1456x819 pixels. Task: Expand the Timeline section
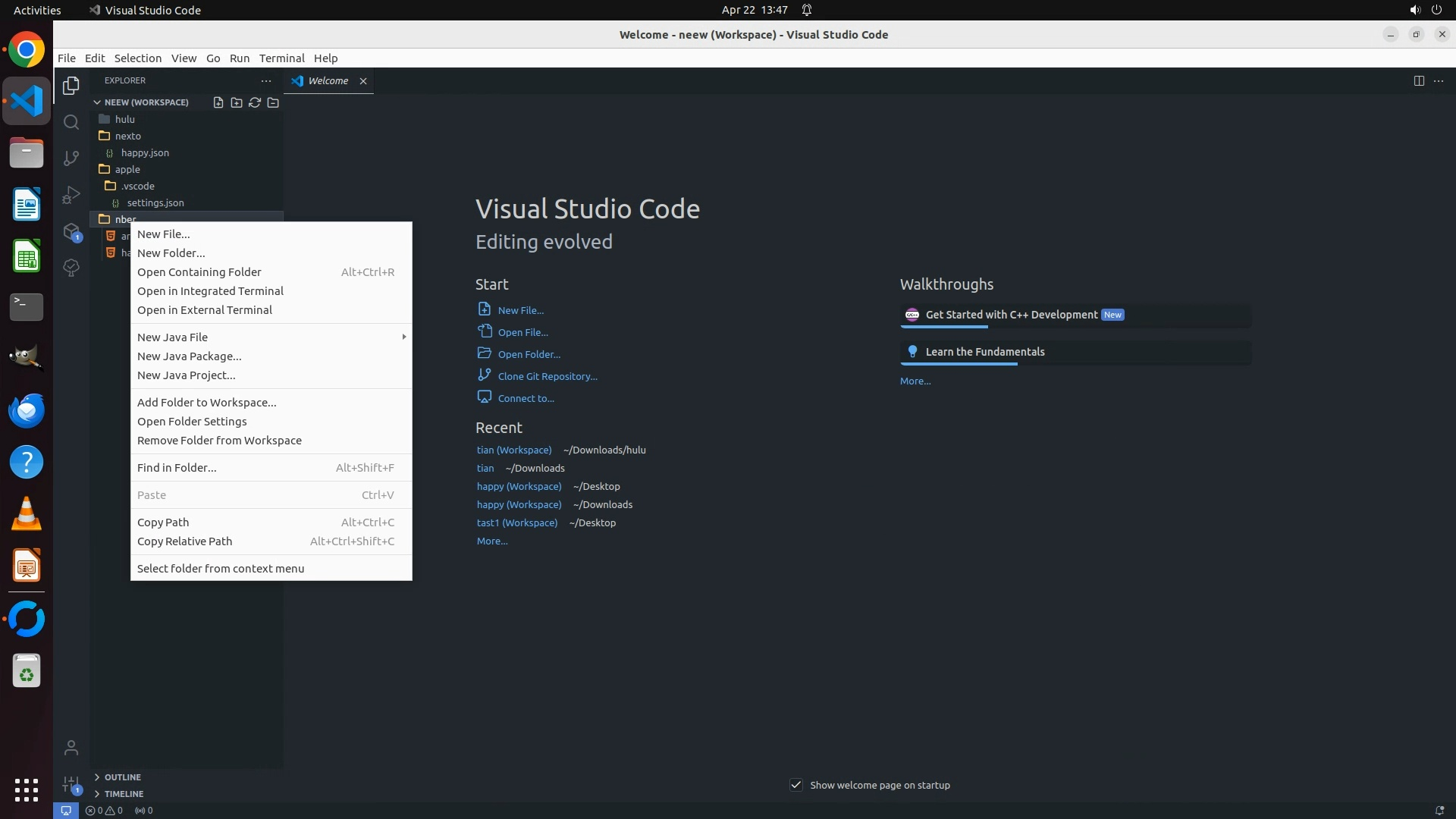[124, 794]
